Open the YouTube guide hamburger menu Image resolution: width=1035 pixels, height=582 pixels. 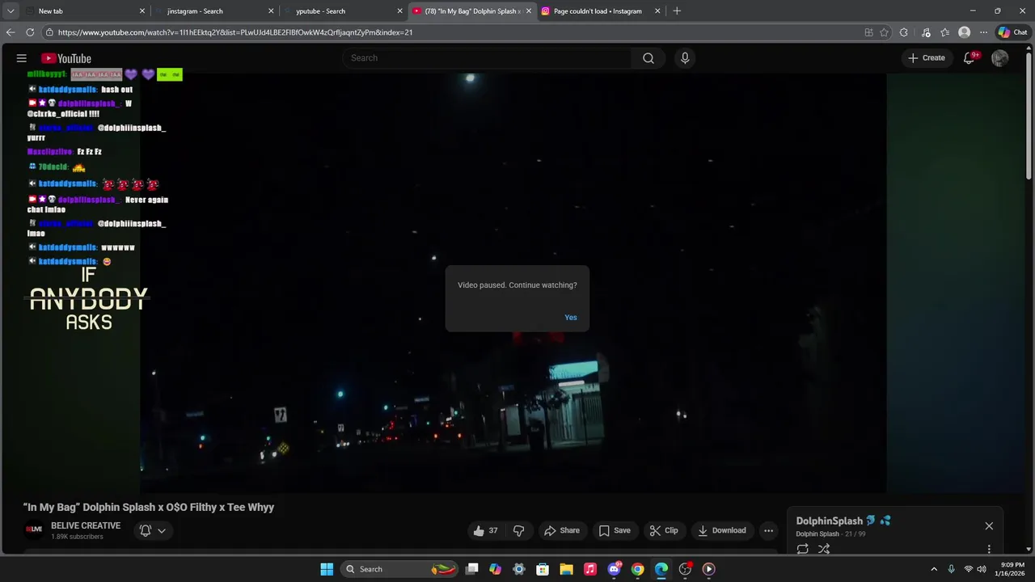pyautogui.click(x=22, y=58)
